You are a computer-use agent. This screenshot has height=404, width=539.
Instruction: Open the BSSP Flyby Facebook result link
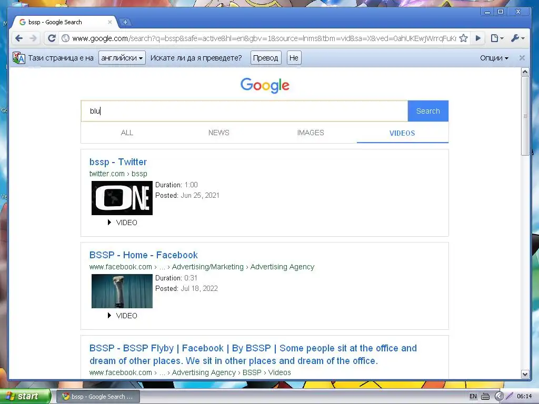click(x=253, y=355)
